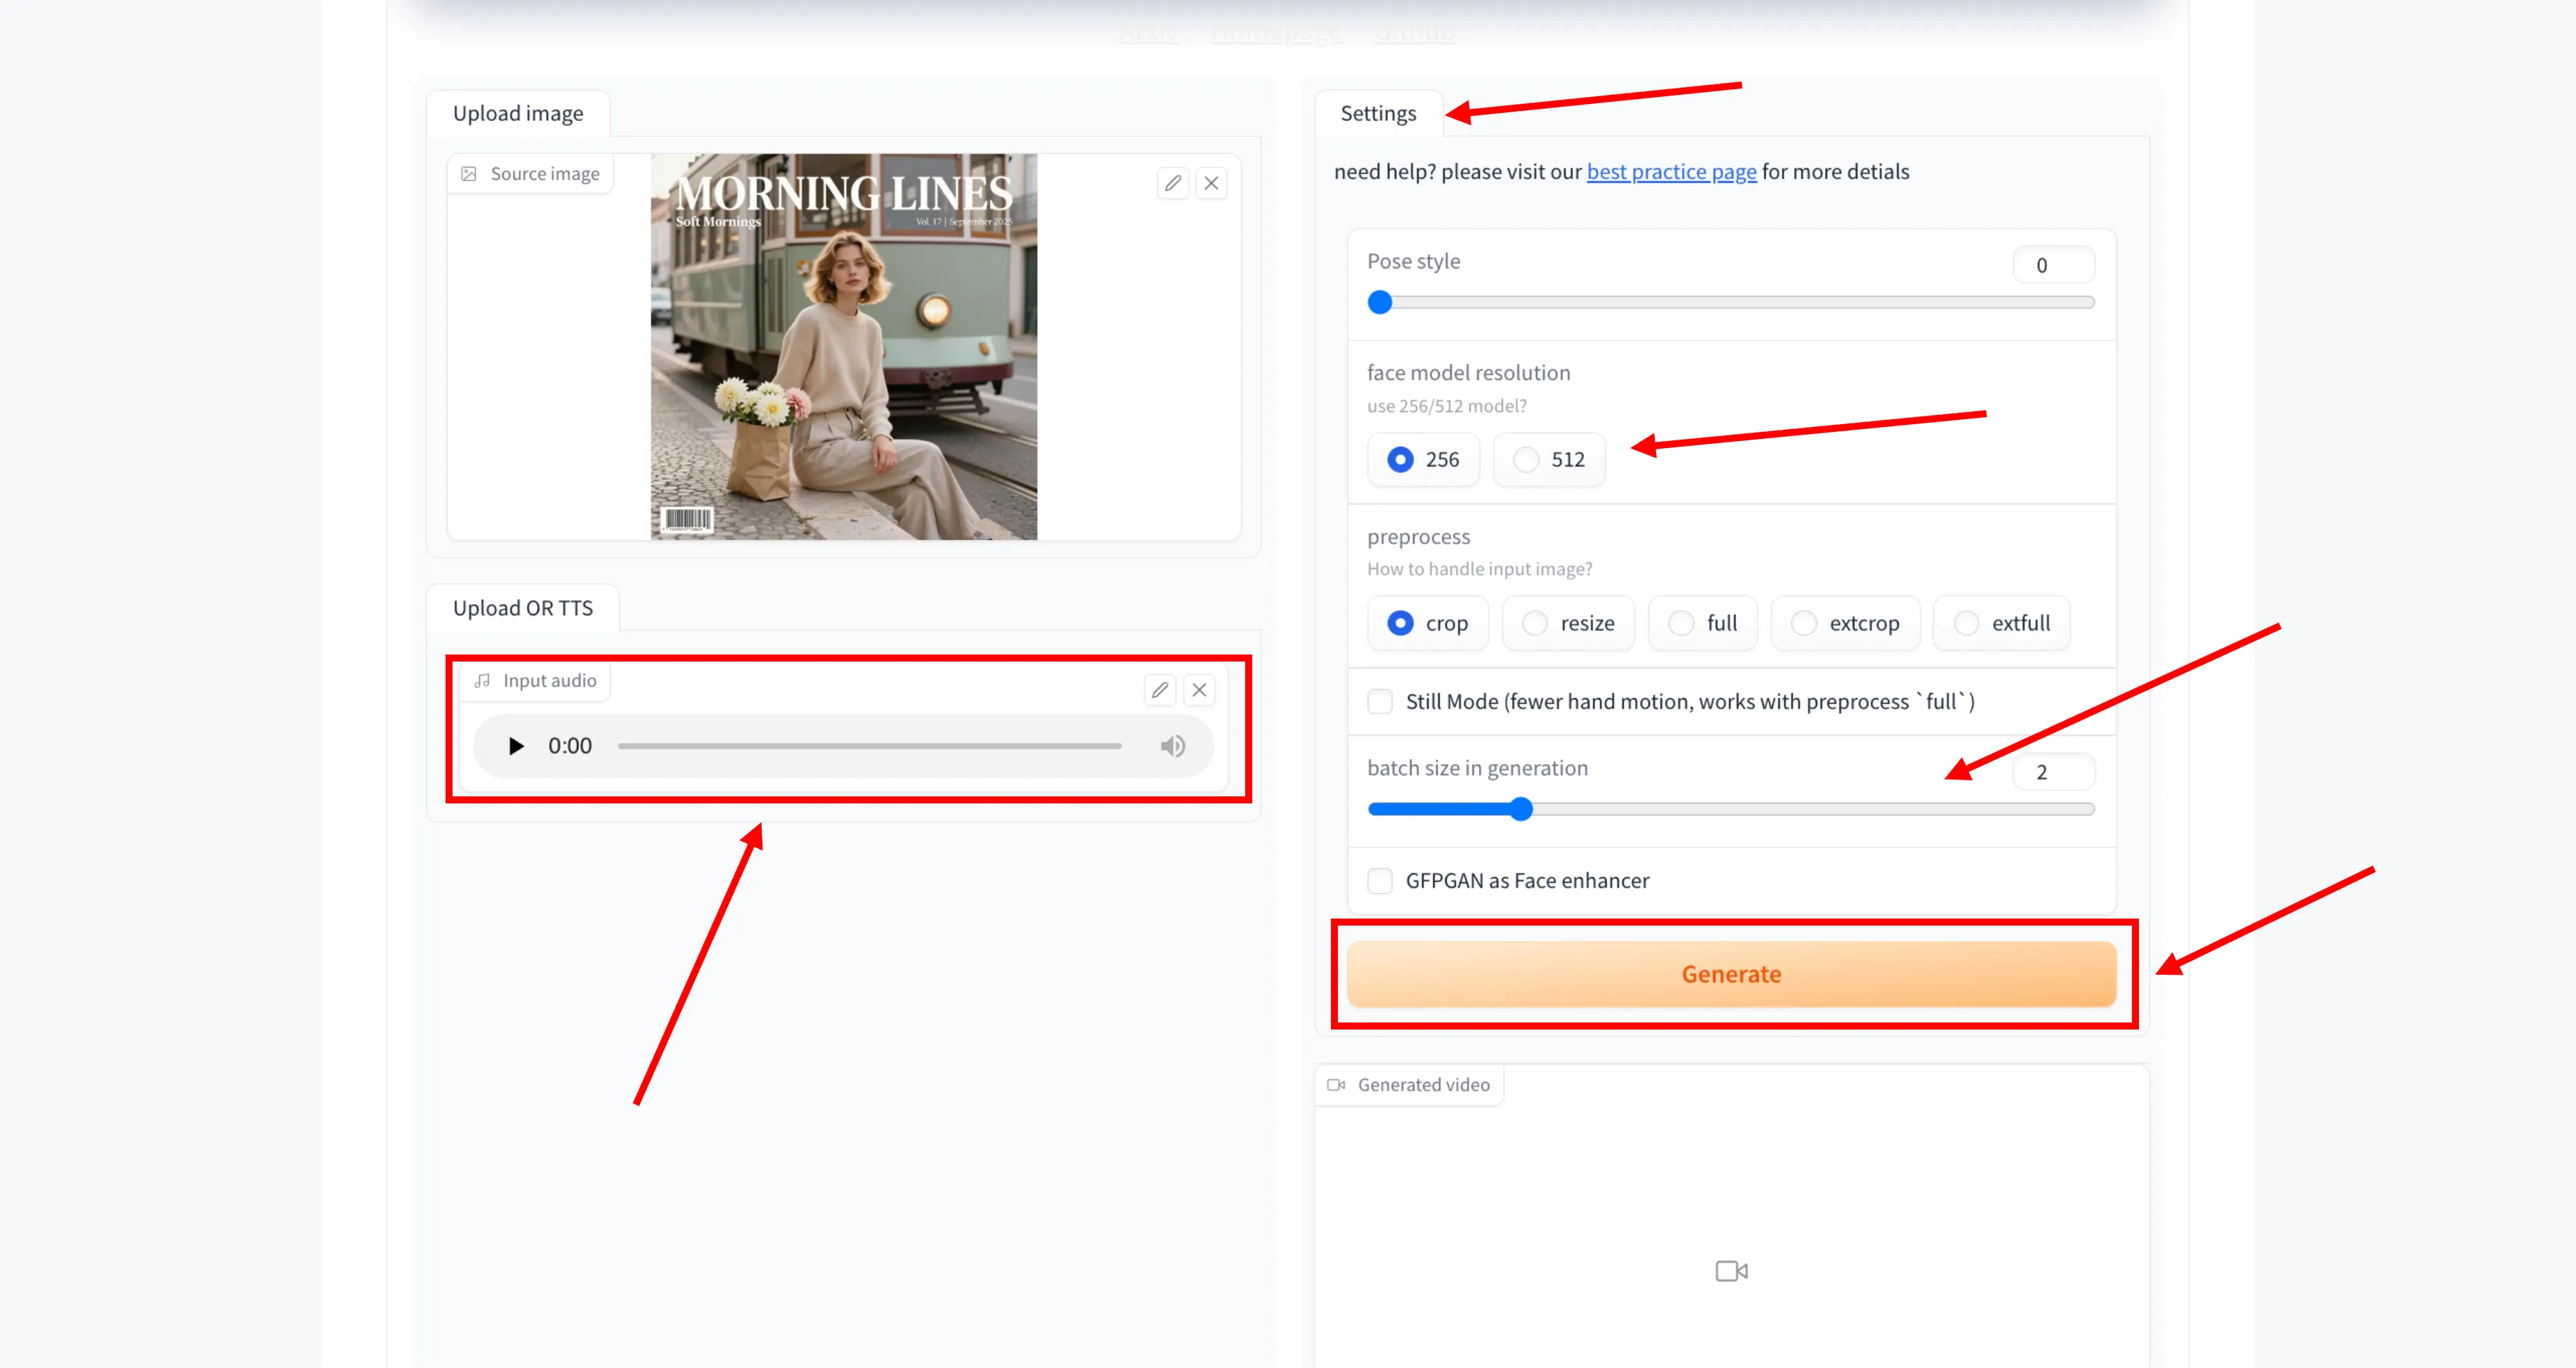Screen dimensions: 2576x1368
Task: Switch to the Settings tab
Action: tap(1378, 113)
